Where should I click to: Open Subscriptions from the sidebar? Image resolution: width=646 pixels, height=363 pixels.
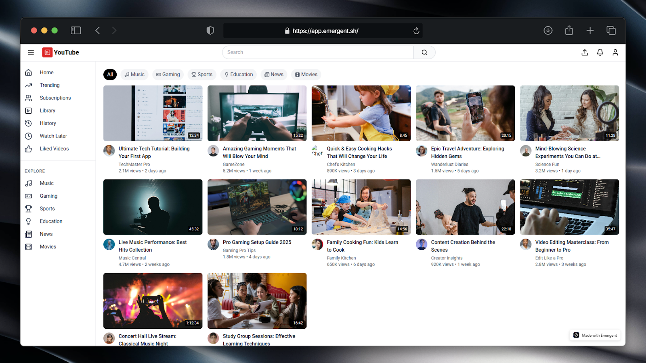55,98
